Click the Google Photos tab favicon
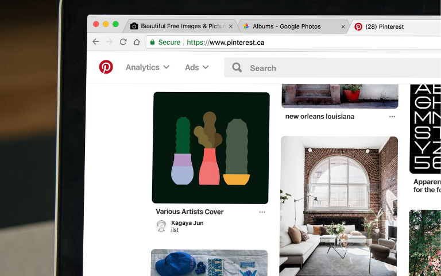 coord(246,26)
